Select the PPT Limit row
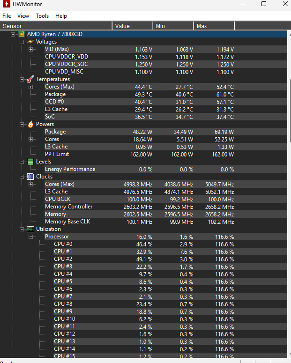This screenshot has height=363, width=291. pos(166,154)
